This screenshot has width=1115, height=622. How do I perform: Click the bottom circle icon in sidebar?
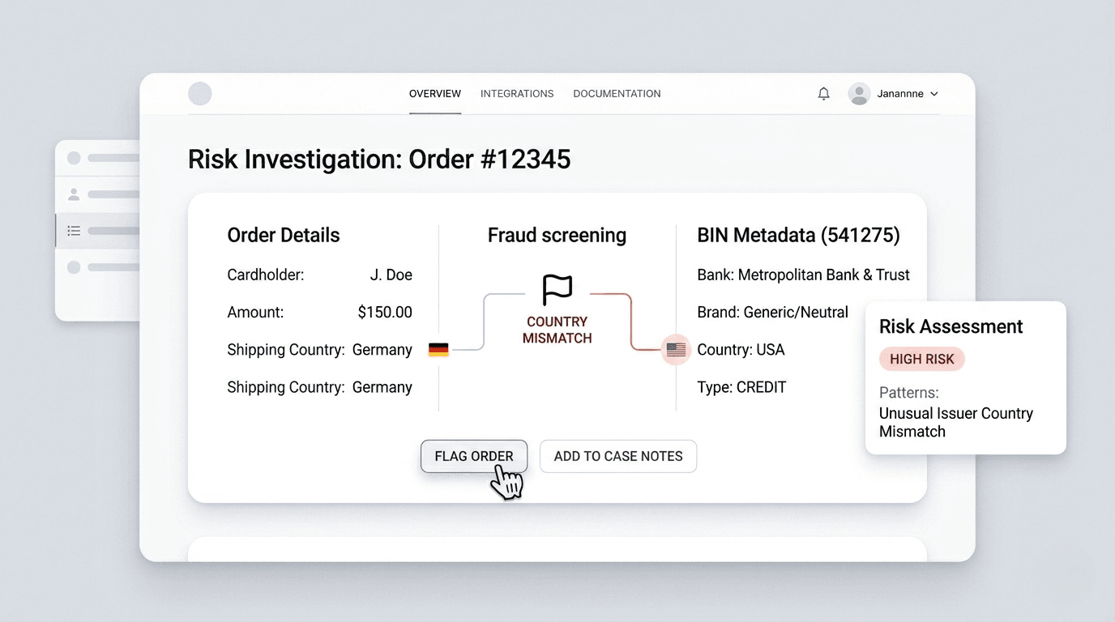[74, 267]
